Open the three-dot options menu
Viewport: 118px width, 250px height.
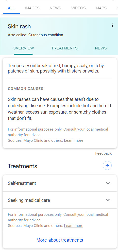pos(112,25)
